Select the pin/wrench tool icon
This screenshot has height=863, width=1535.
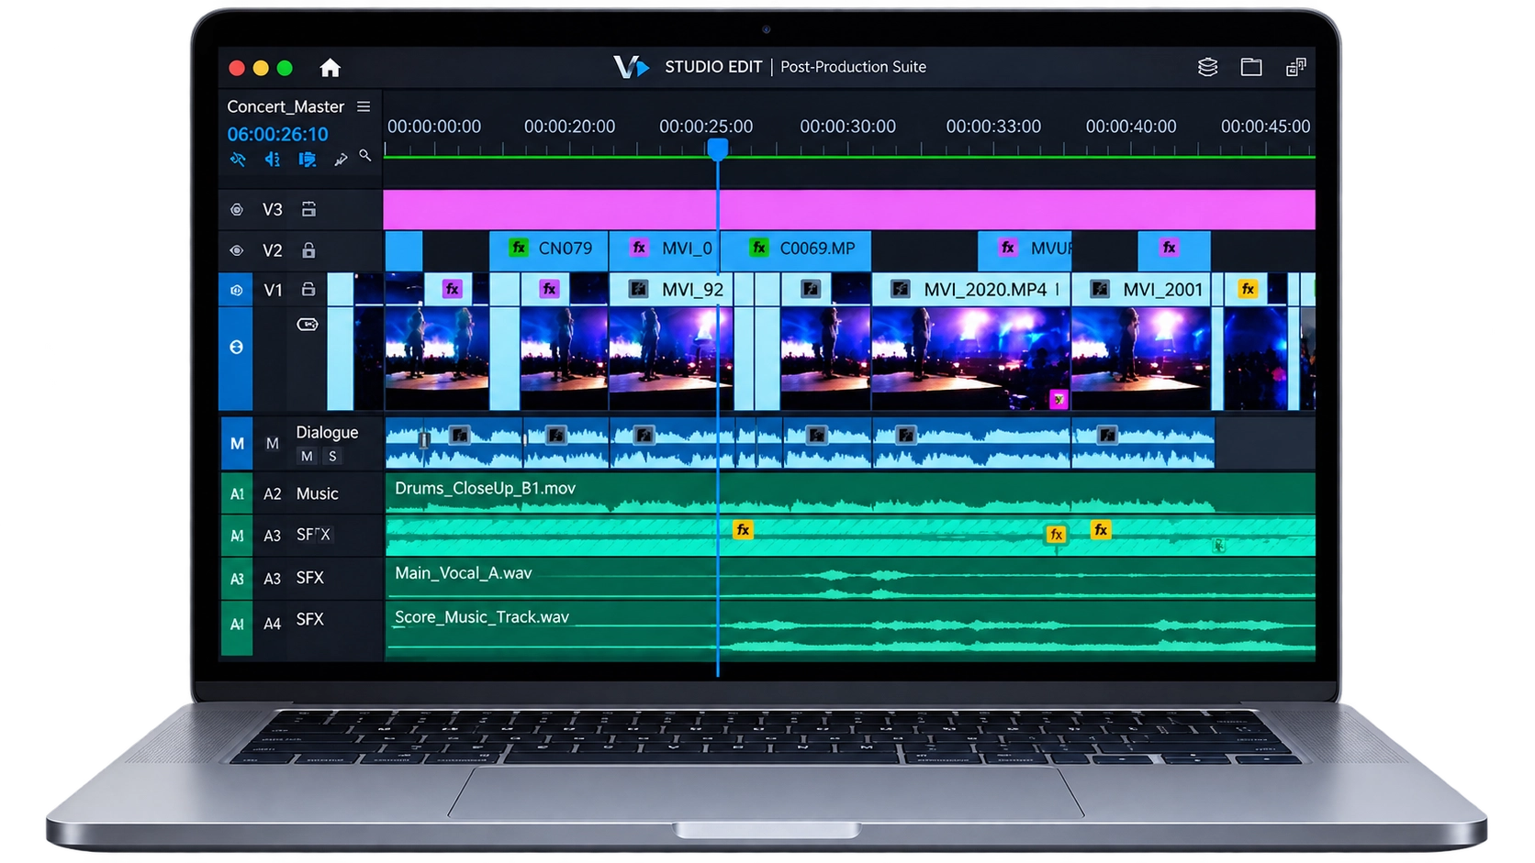[x=341, y=160]
